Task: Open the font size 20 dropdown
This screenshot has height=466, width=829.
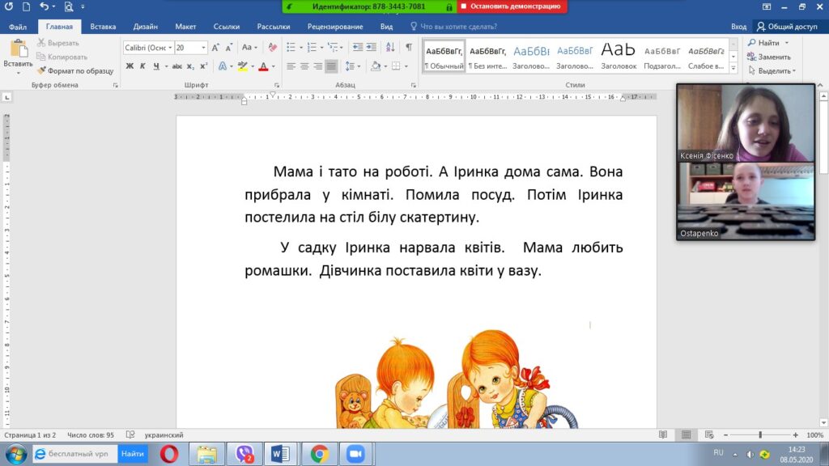Action: coord(203,48)
